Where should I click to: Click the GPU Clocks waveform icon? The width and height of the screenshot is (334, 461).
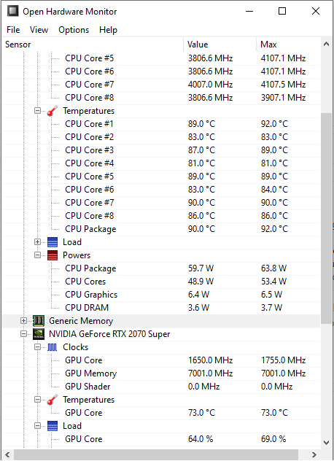click(53, 347)
